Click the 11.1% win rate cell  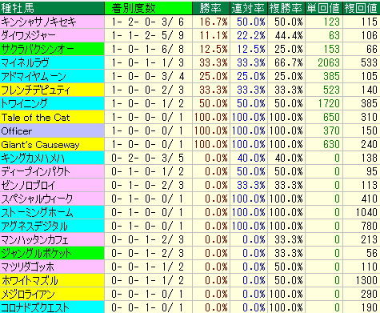pyautogui.click(x=211, y=35)
